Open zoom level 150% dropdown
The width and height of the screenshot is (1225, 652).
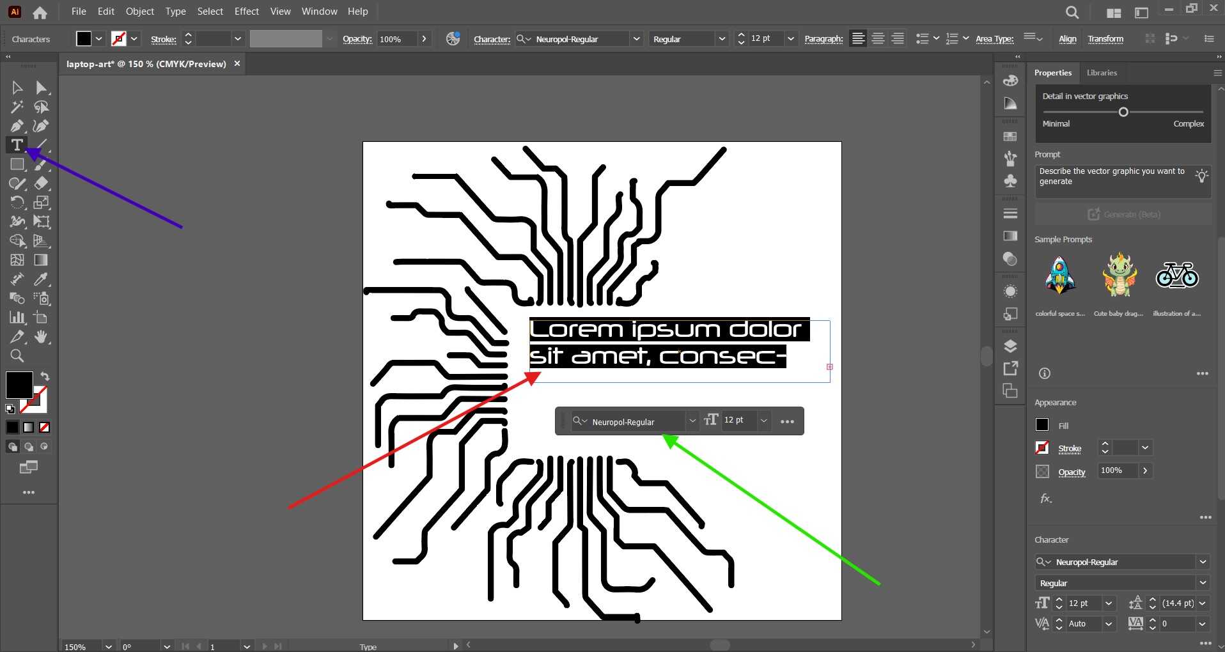(x=109, y=646)
